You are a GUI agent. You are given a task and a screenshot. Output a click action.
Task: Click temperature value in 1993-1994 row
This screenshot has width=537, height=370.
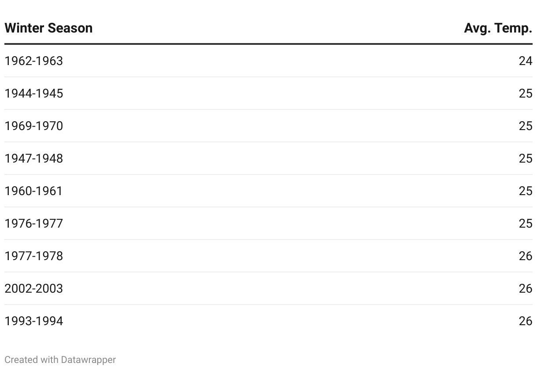tap(525, 321)
